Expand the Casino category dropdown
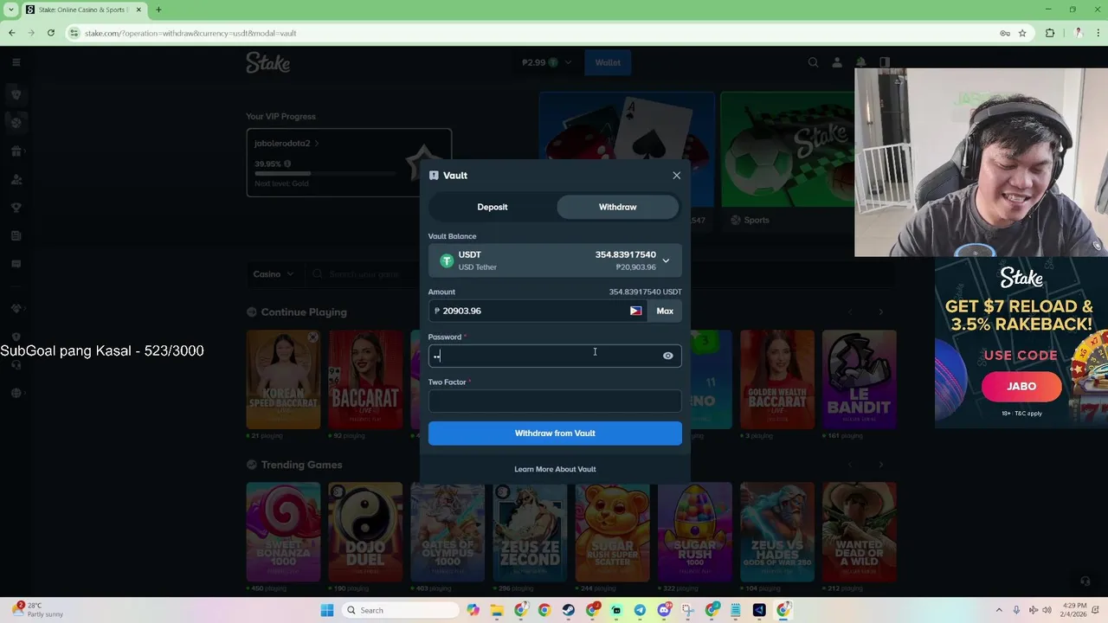Screen dimensions: 1108x623 pos(274,274)
